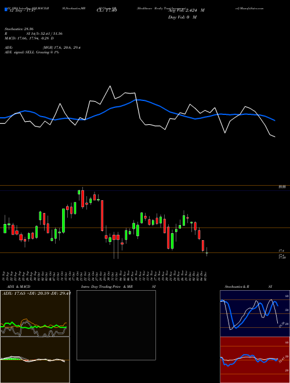
Task: Click the 'ADX signal: SELL Growing @ 1%' text
Action: pyautogui.click(x=32, y=52)
